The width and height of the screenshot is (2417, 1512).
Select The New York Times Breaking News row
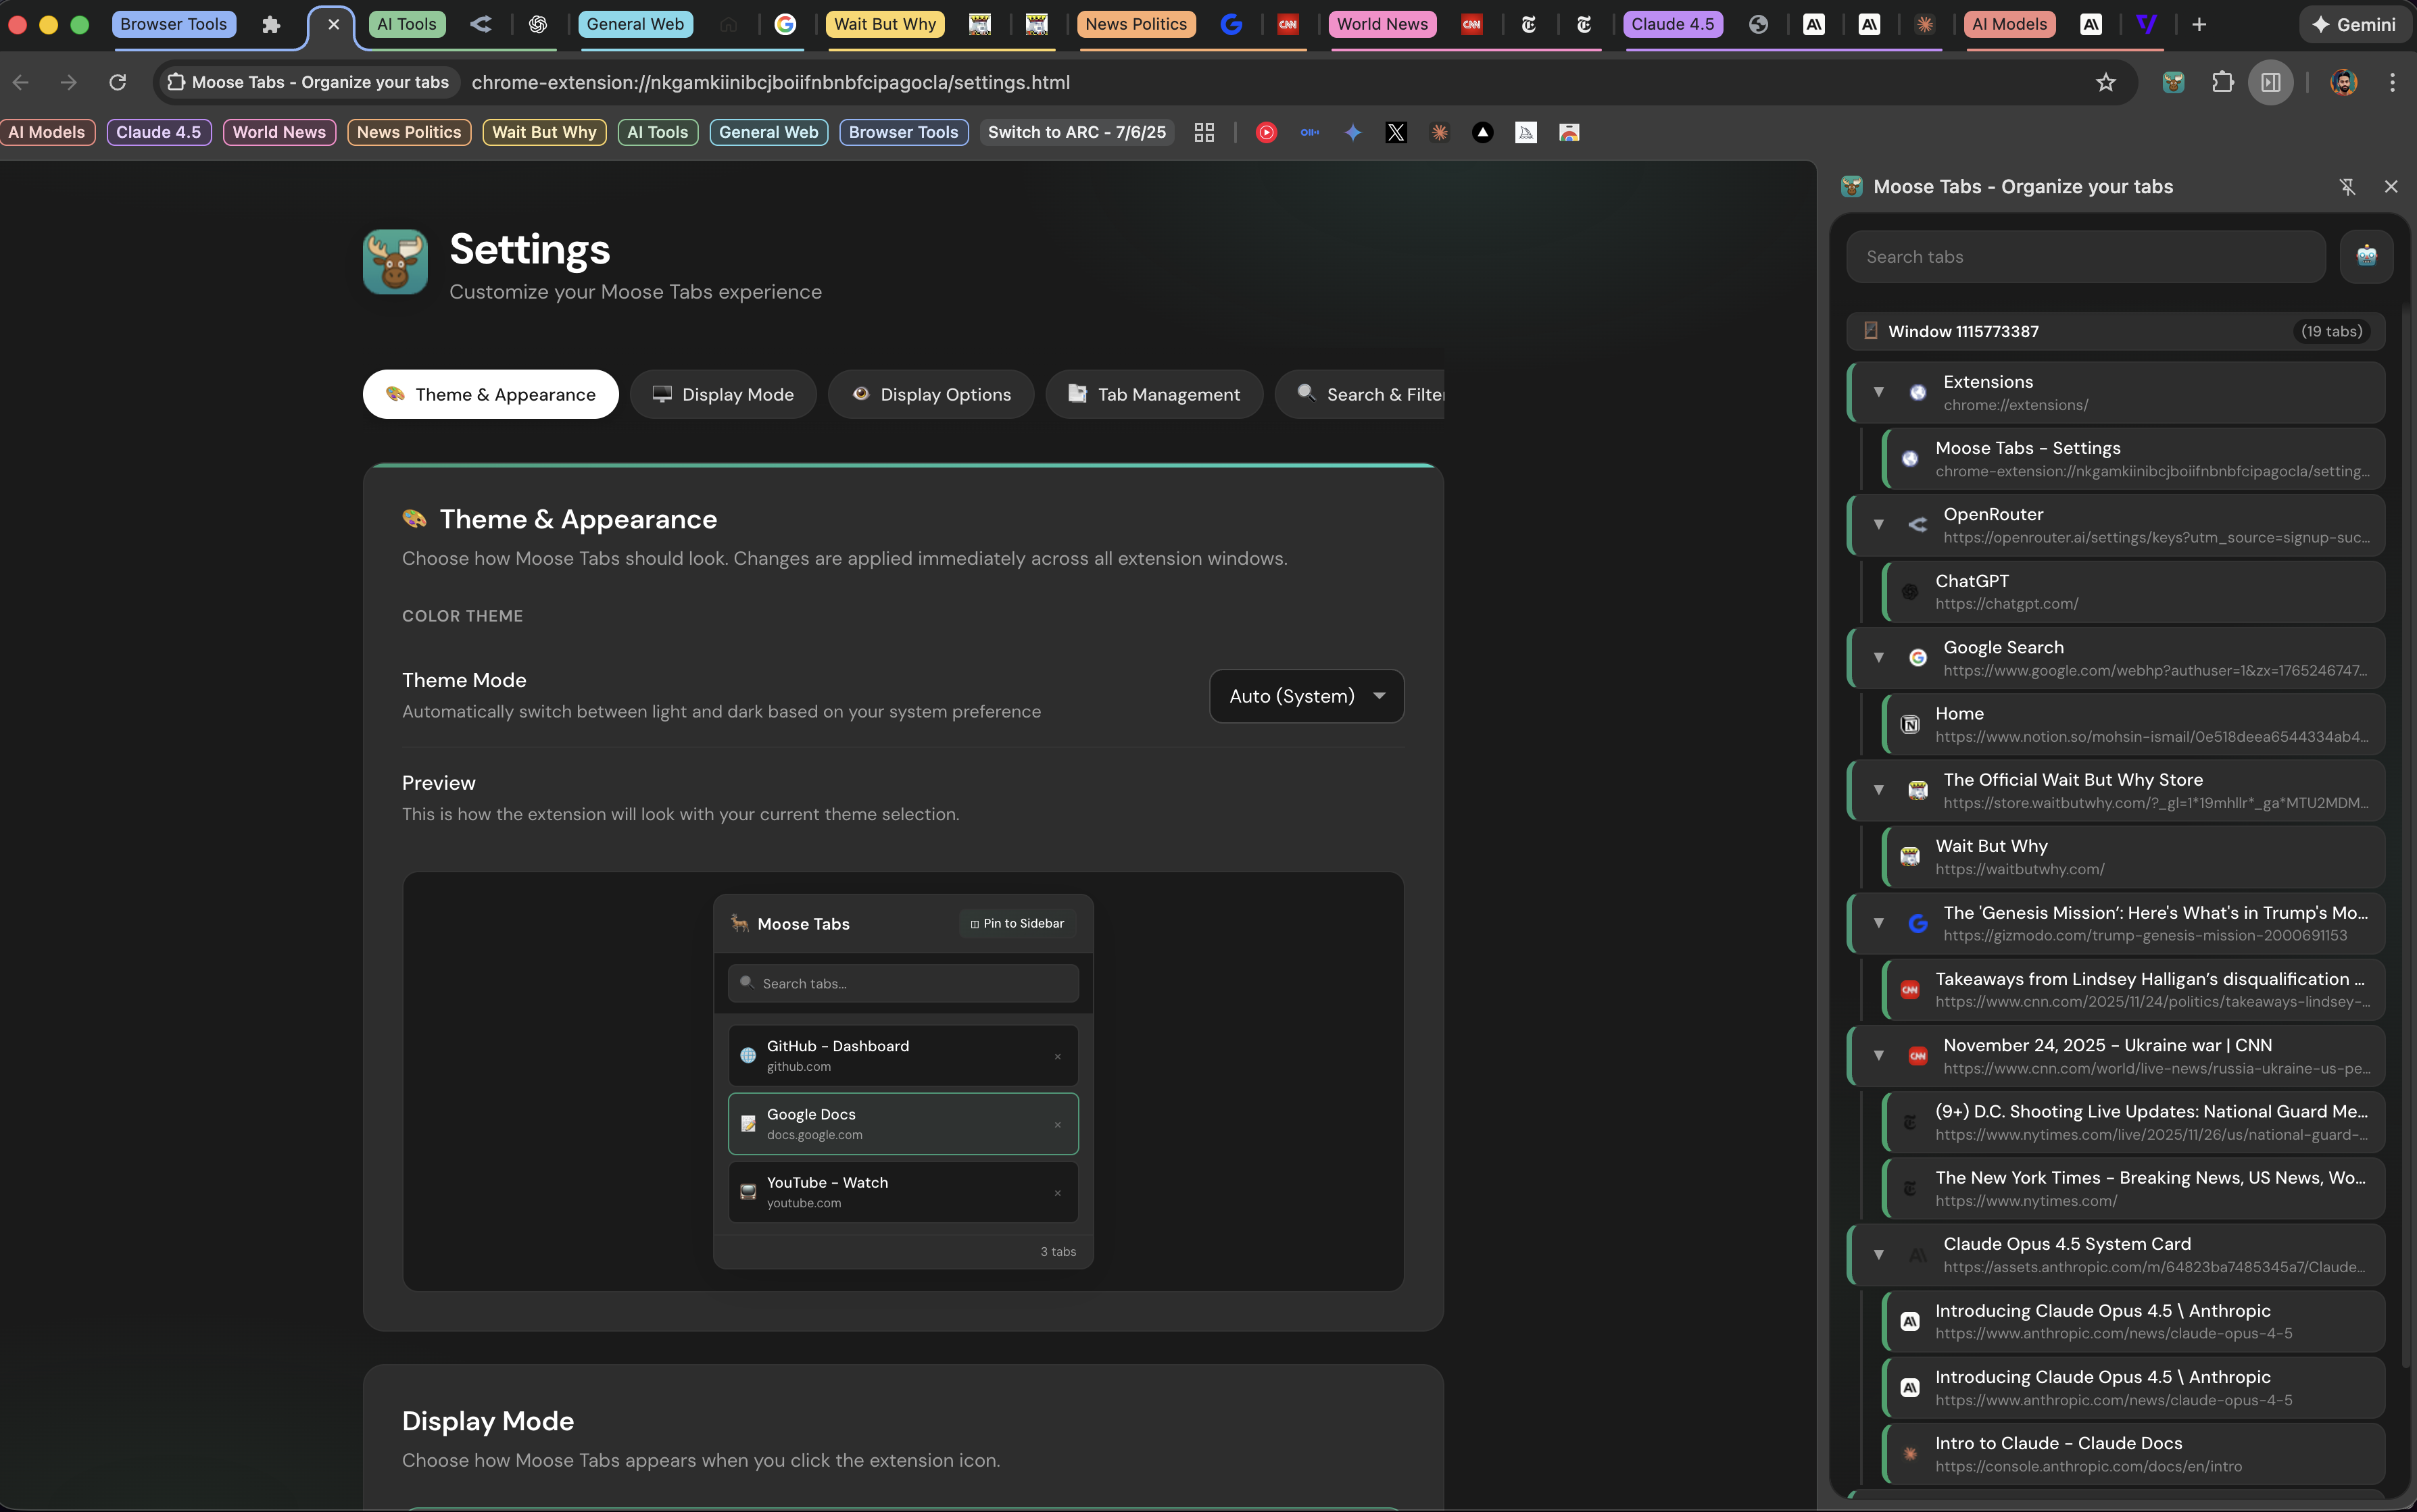click(x=2133, y=1188)
